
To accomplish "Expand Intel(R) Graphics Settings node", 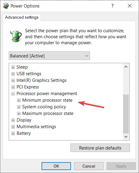I will (x=13, y=80).
